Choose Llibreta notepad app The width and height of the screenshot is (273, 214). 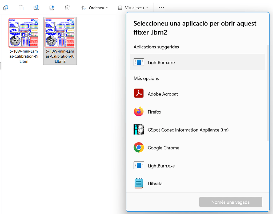tap(197, 183)
